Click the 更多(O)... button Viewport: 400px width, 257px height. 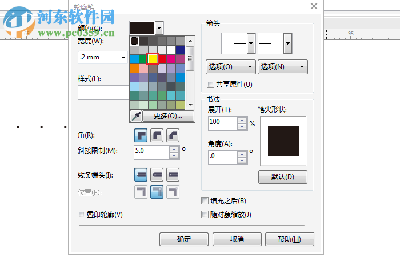pos(168,116)
